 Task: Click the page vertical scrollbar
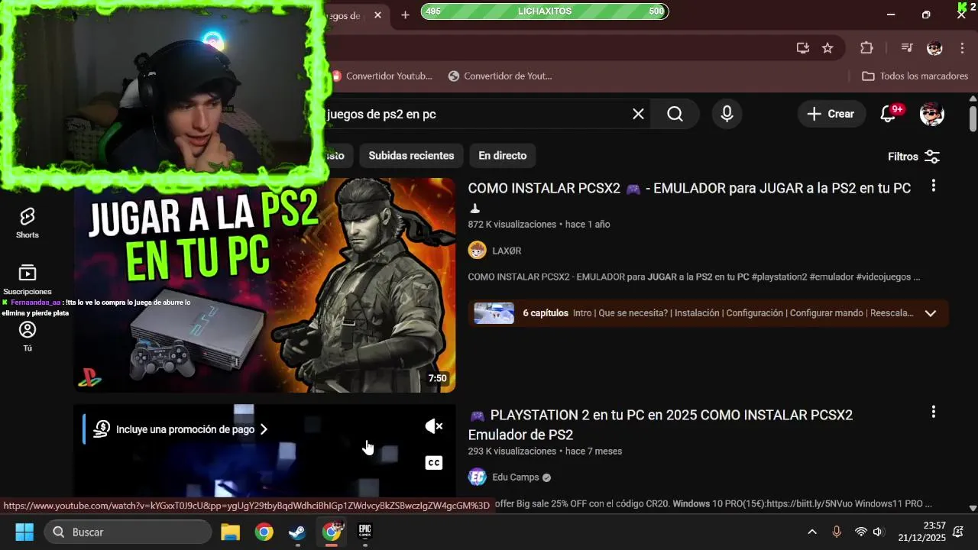[973, 118]
